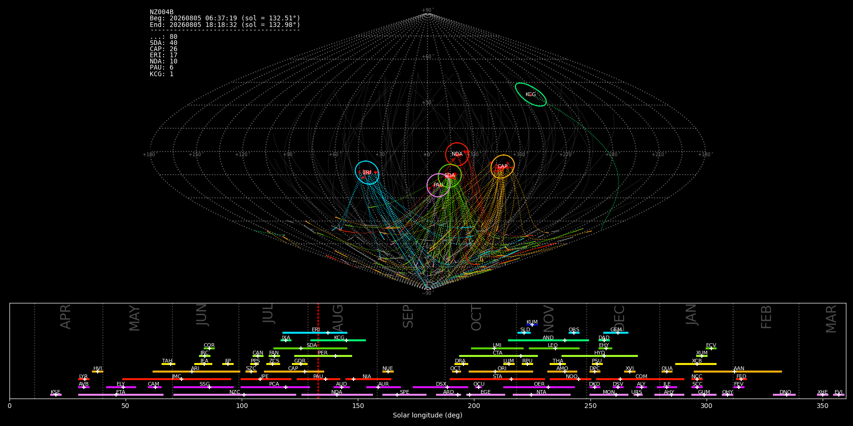Click the KUM peak marker in November

pos(532,325)
